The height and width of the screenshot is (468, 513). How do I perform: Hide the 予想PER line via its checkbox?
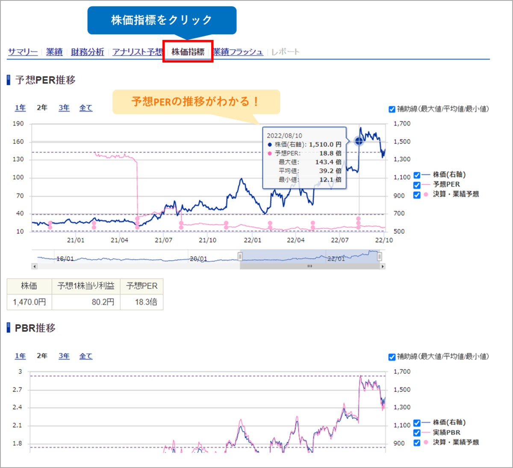coord(416,185)
